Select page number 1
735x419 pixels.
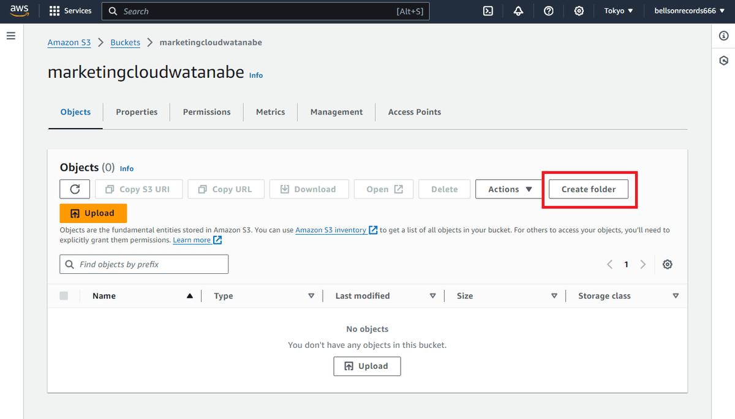tap(626, 265)
